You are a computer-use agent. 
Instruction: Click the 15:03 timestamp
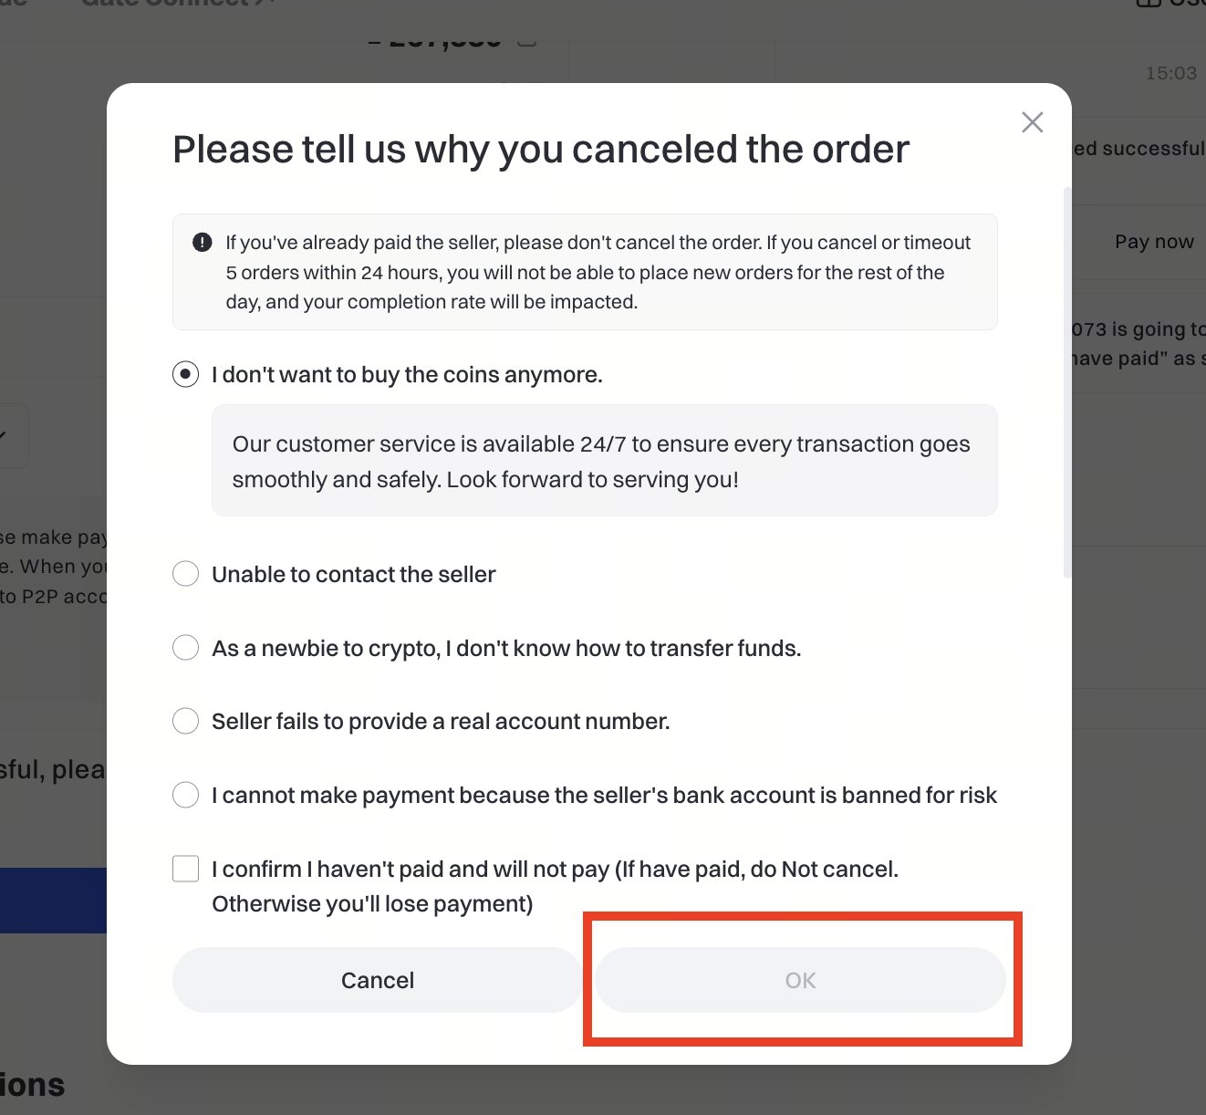tap(1170, 73)
